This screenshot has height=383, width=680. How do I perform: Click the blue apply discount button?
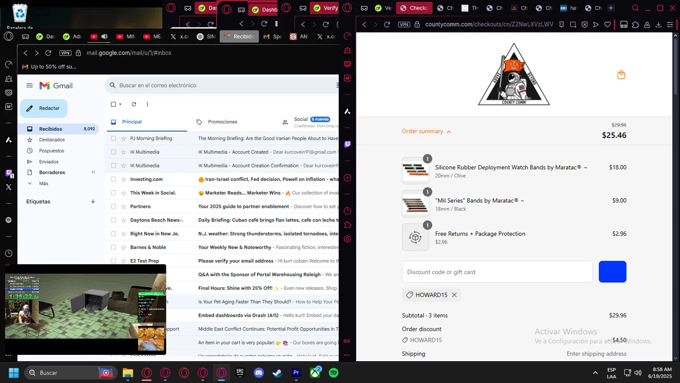612,272
